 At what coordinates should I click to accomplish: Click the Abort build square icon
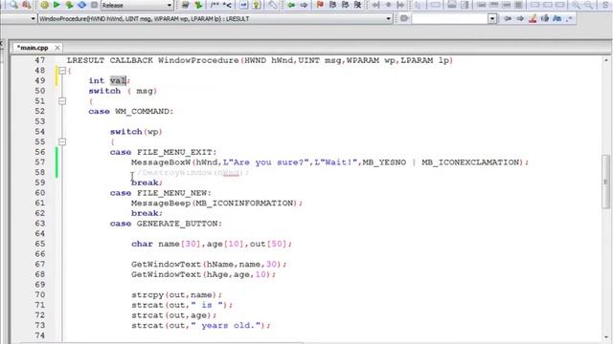[x=94, y=5]
